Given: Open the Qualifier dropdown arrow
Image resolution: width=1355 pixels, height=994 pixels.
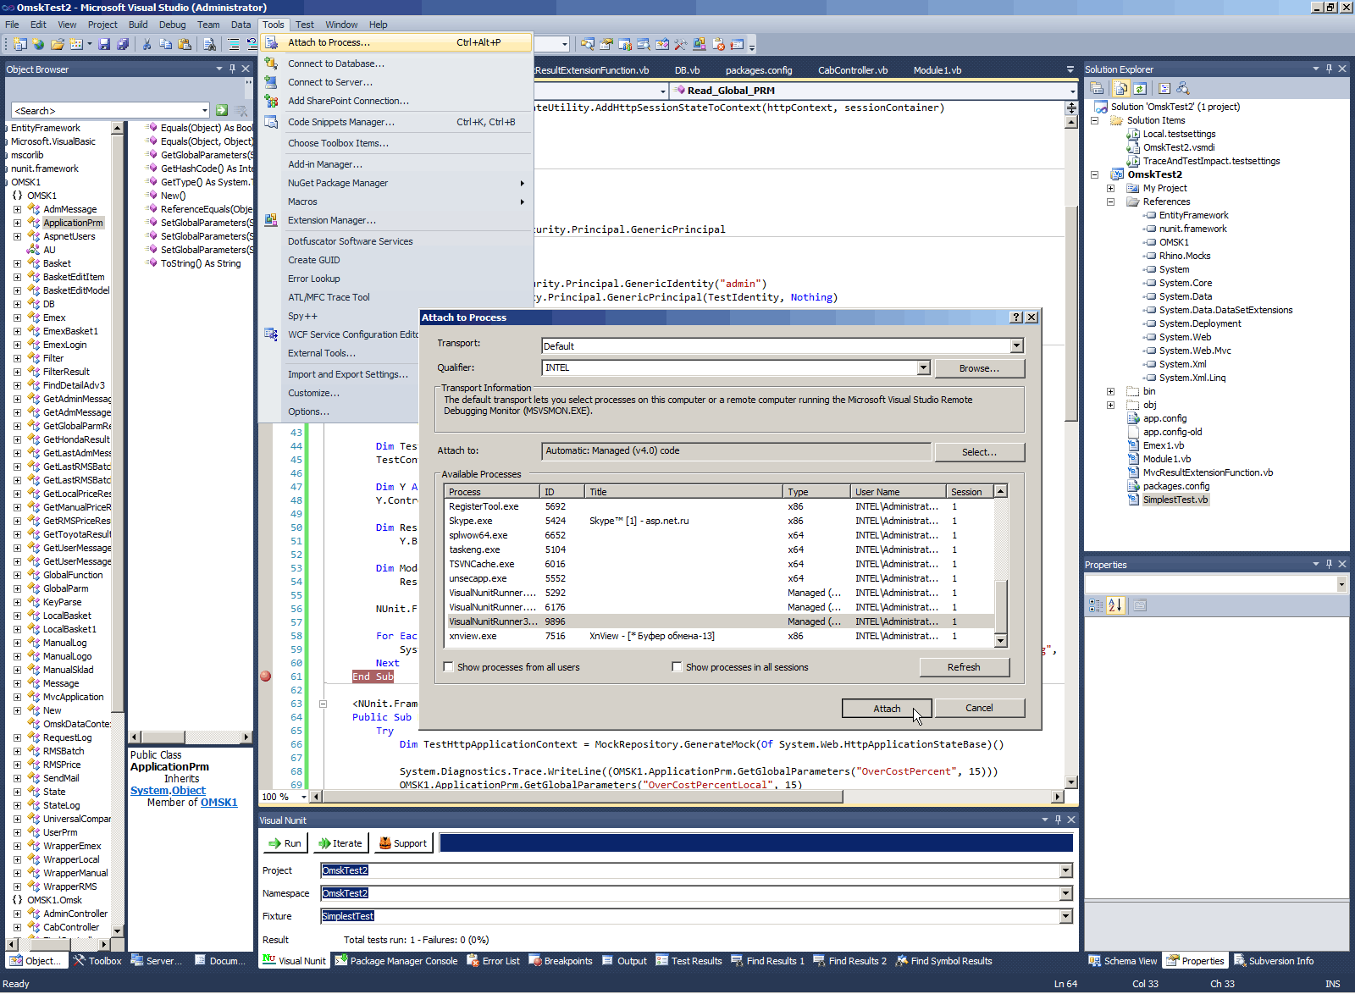Looking at the screenshot, I should (x=923, y=367).
